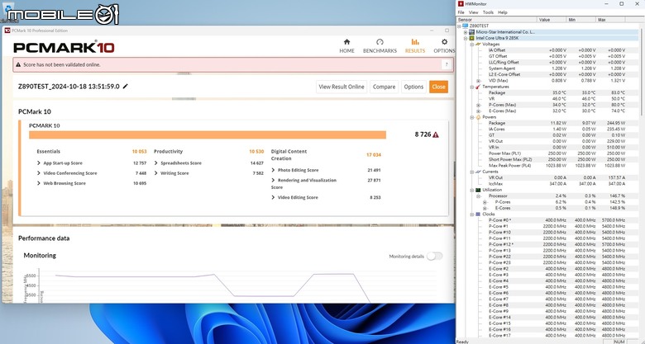This screenshot has width=645, height=344.
Task: Click the Benchmarks gauge icon
Action: pos(380,41)
